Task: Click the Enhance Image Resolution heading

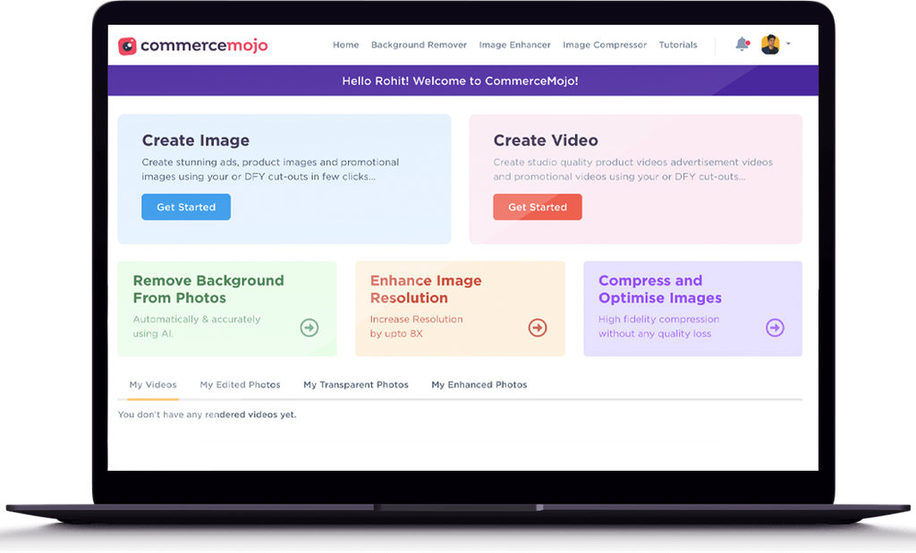Action: (x=426, y=289)
